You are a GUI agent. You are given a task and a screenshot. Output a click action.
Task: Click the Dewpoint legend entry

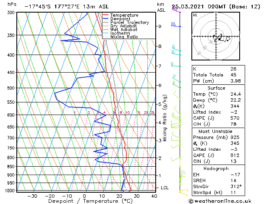[x=117, y=19]
